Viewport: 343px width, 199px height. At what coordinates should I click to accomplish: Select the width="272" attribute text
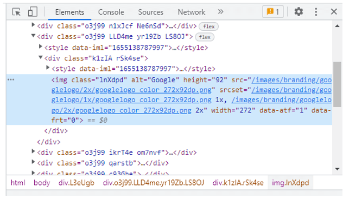233,110
